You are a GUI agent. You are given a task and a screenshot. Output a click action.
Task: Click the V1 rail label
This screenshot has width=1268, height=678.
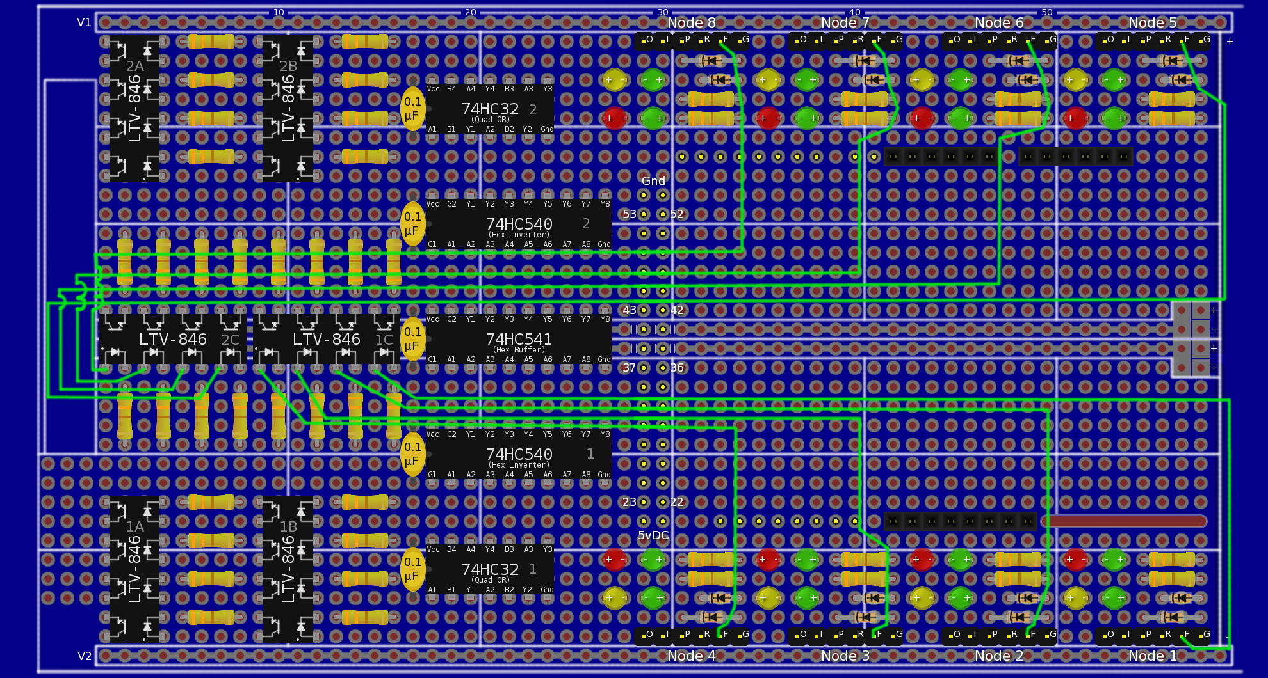click(84, 22)
